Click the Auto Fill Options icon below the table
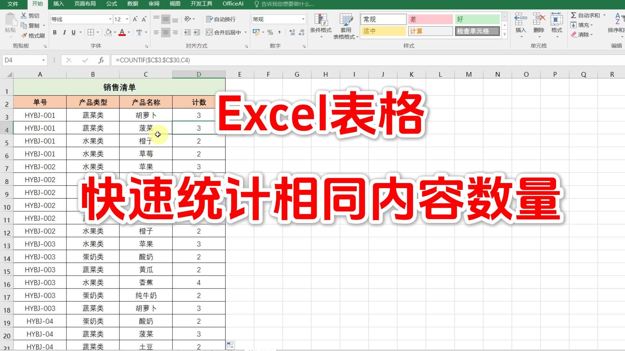625x351 pixels. (x=230, y=345)
